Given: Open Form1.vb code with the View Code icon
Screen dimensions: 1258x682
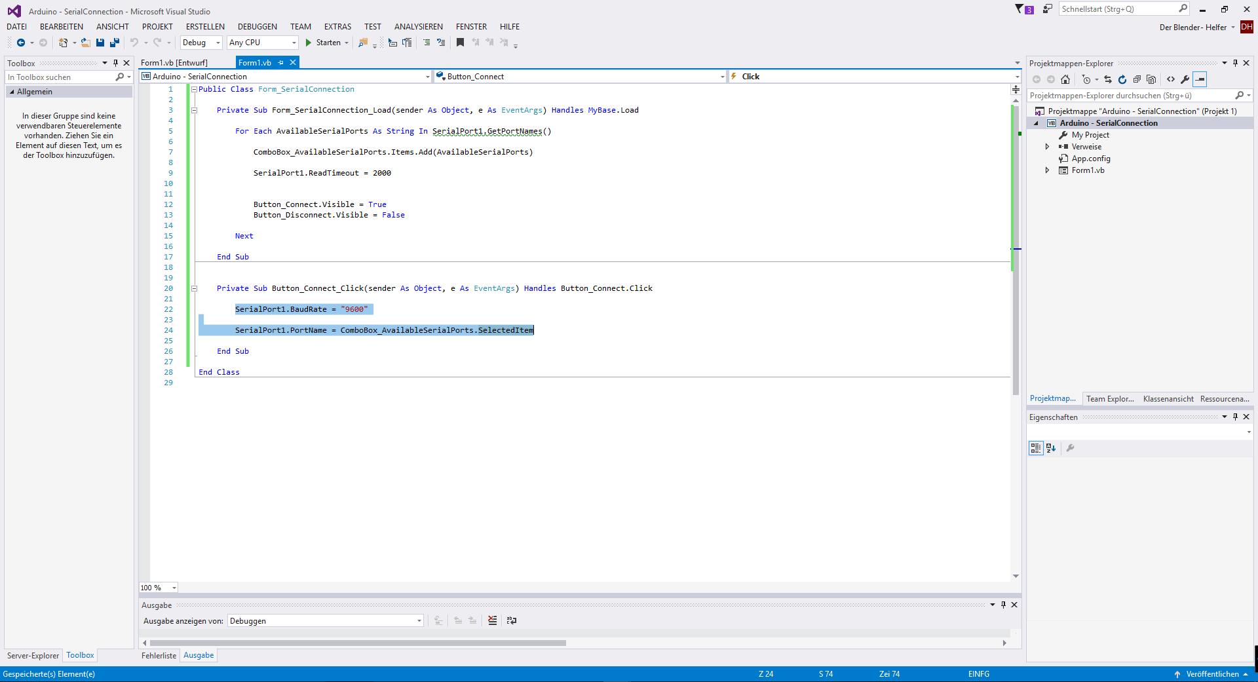Looking at the screenshot, I should pyautogui.click(x=1172, y=79).
